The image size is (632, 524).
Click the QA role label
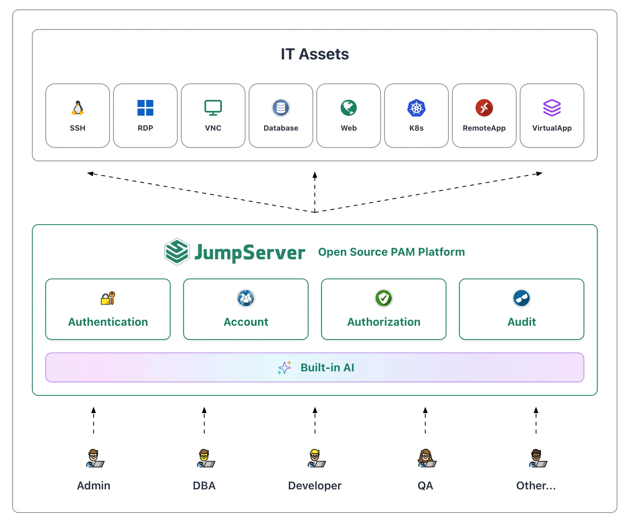coord(426,485)
